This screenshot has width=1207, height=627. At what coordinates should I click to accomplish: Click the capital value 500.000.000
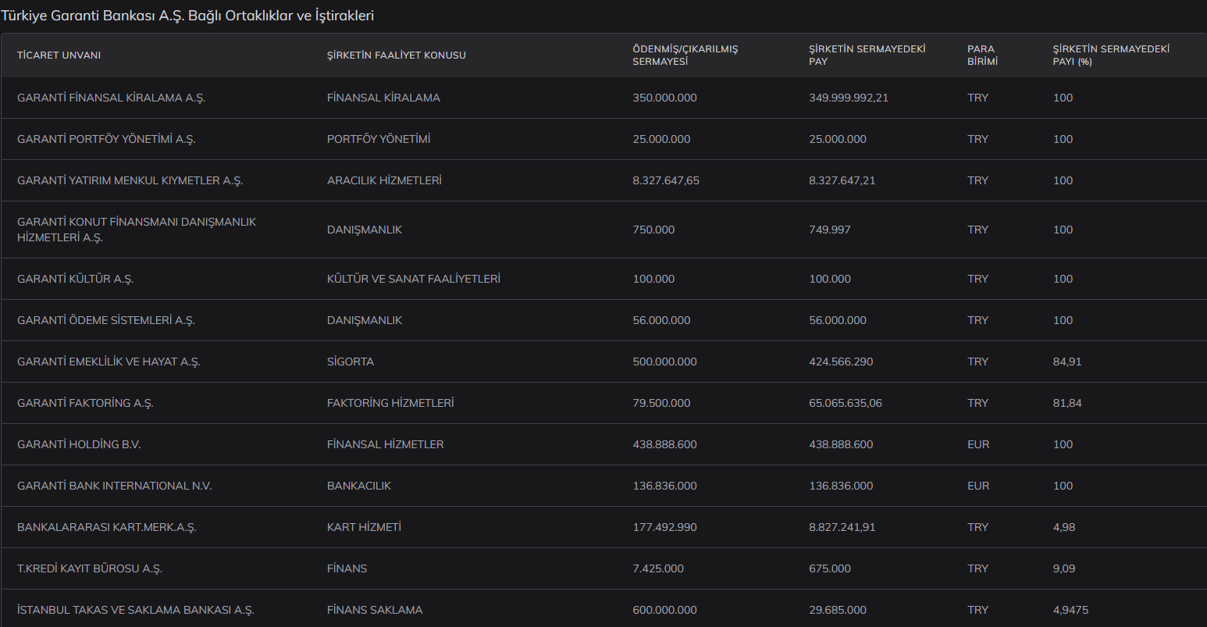point(664,362)
